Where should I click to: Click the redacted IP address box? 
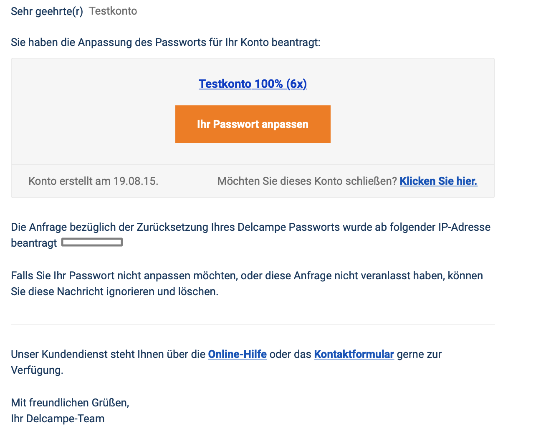92,243
